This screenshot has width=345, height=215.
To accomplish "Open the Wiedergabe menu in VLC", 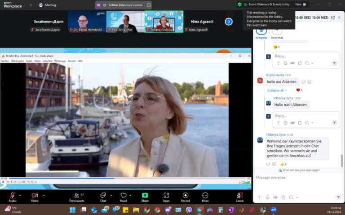I will click(18, 61).
